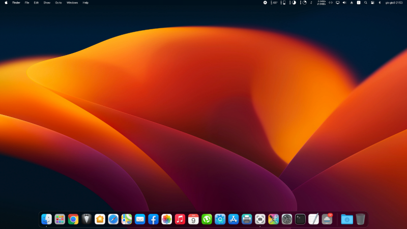Open the Calendar app in Dock
The width and height of the screenshot is (407, 229).
pos(193,219)
